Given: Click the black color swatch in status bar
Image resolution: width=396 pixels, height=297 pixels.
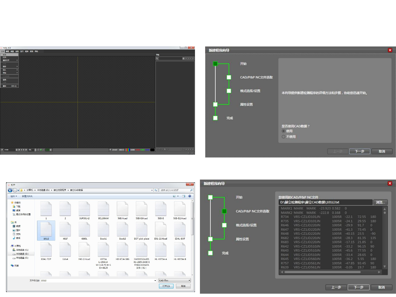Looking at the screenshot, I should coord(152,150).
